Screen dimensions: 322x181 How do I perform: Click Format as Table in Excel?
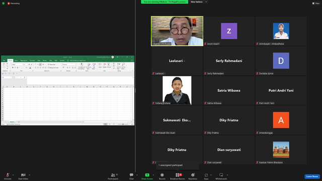pyautogui.click(x=89, y=66)
